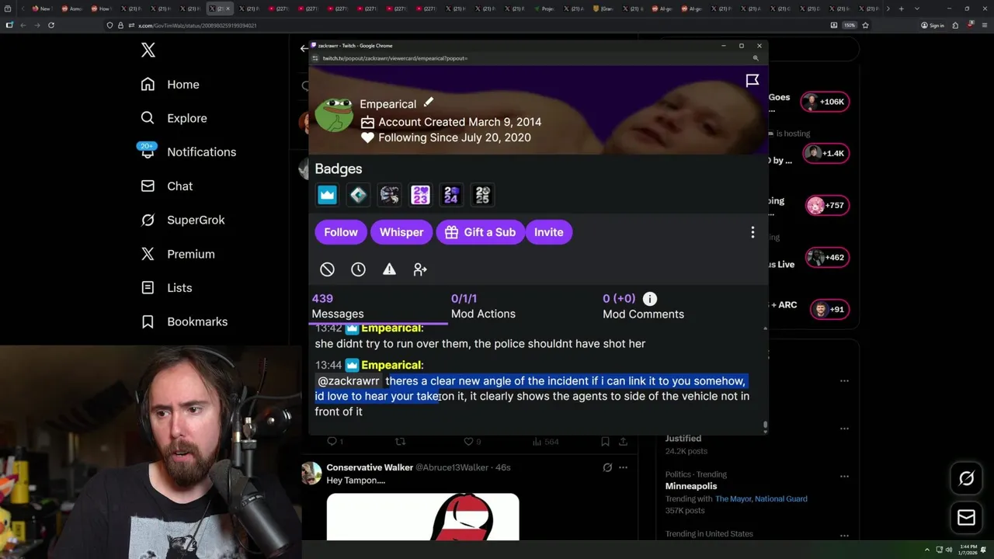The width and height of the screenshot is (994, 559).
Task: Open the viewer card three-dot menu
Action: click(x=752, y=232)
